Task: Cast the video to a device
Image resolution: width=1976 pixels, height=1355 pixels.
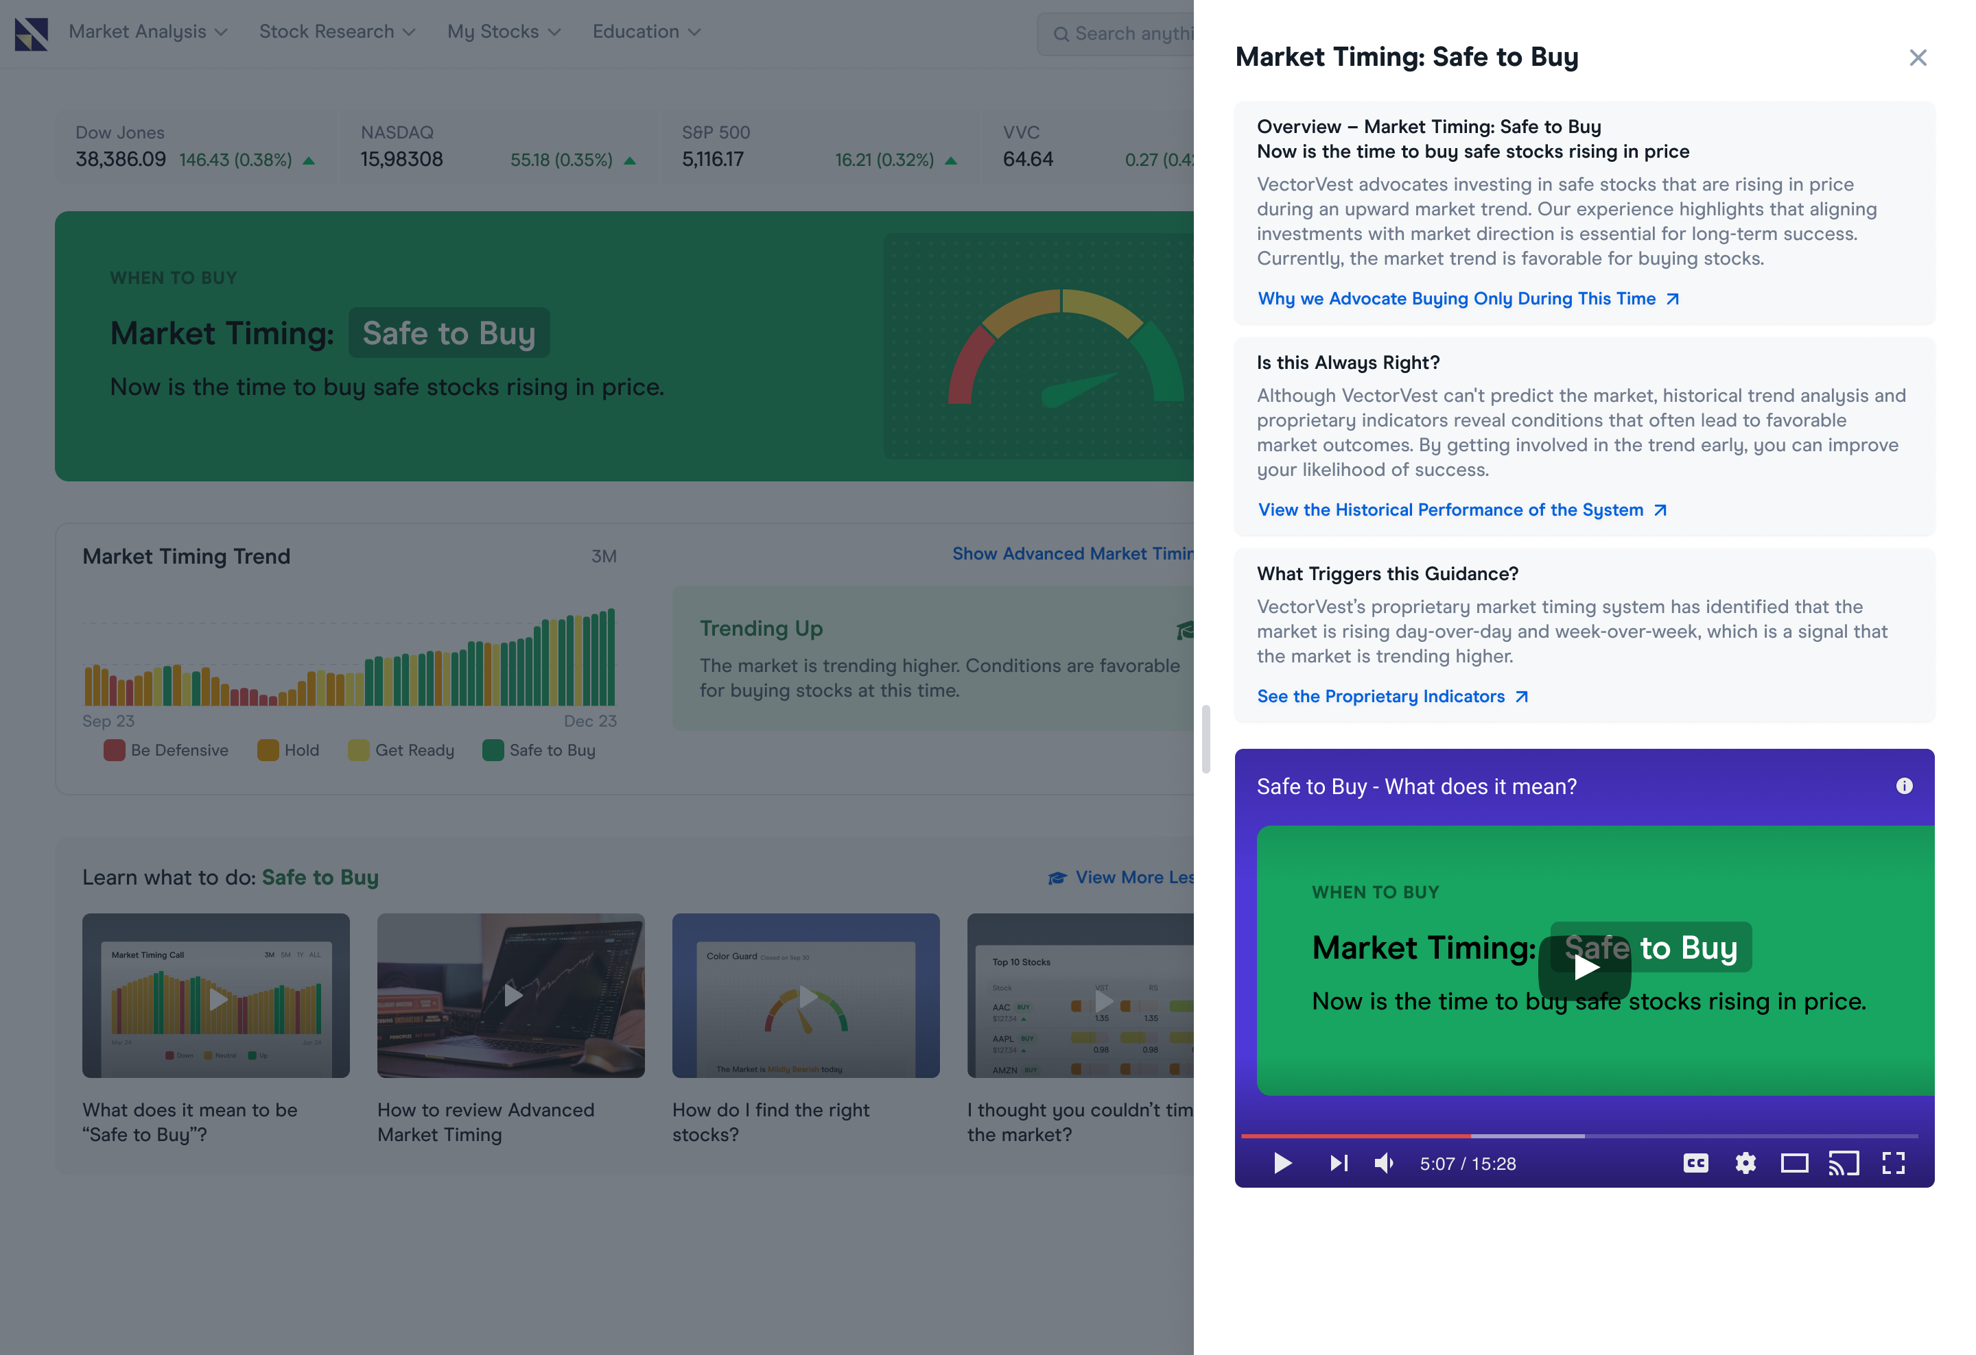Action: tap(1844, 1163)
